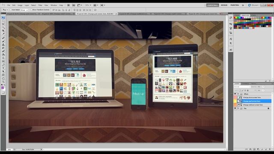Delete layer using trash icon
This screenshot has width=274, height=154.
pyautogui.click(x=270, y=149)
